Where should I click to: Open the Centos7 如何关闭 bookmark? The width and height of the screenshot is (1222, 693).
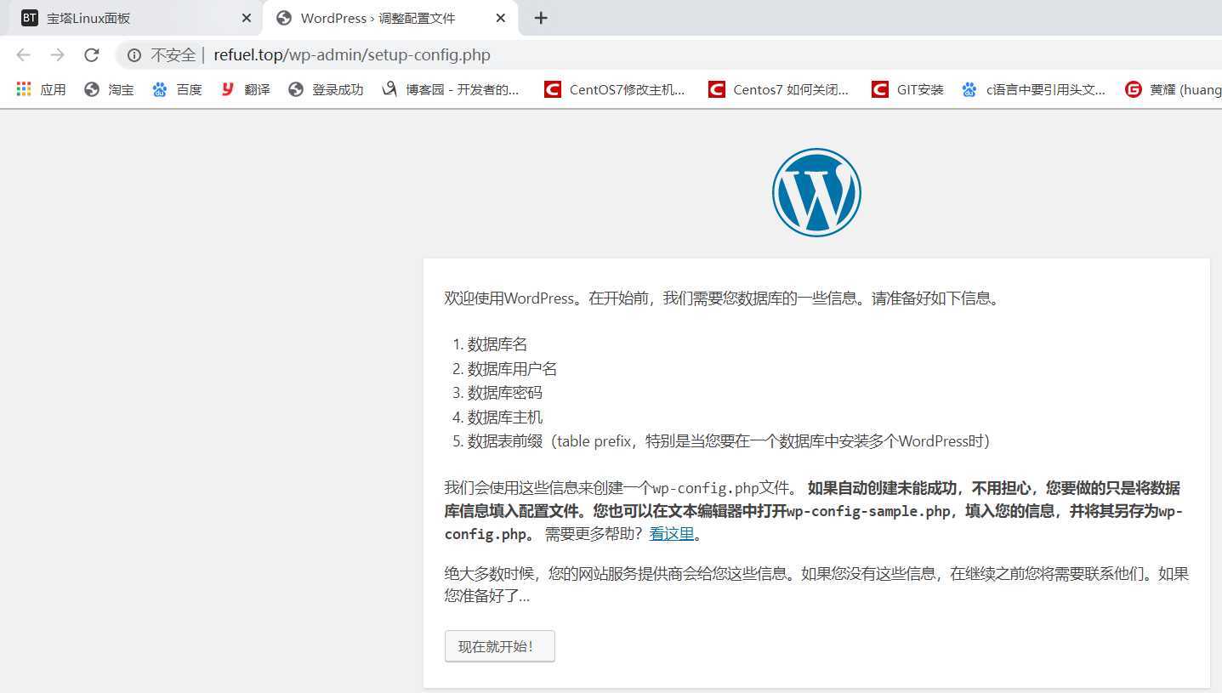point(779,89)
